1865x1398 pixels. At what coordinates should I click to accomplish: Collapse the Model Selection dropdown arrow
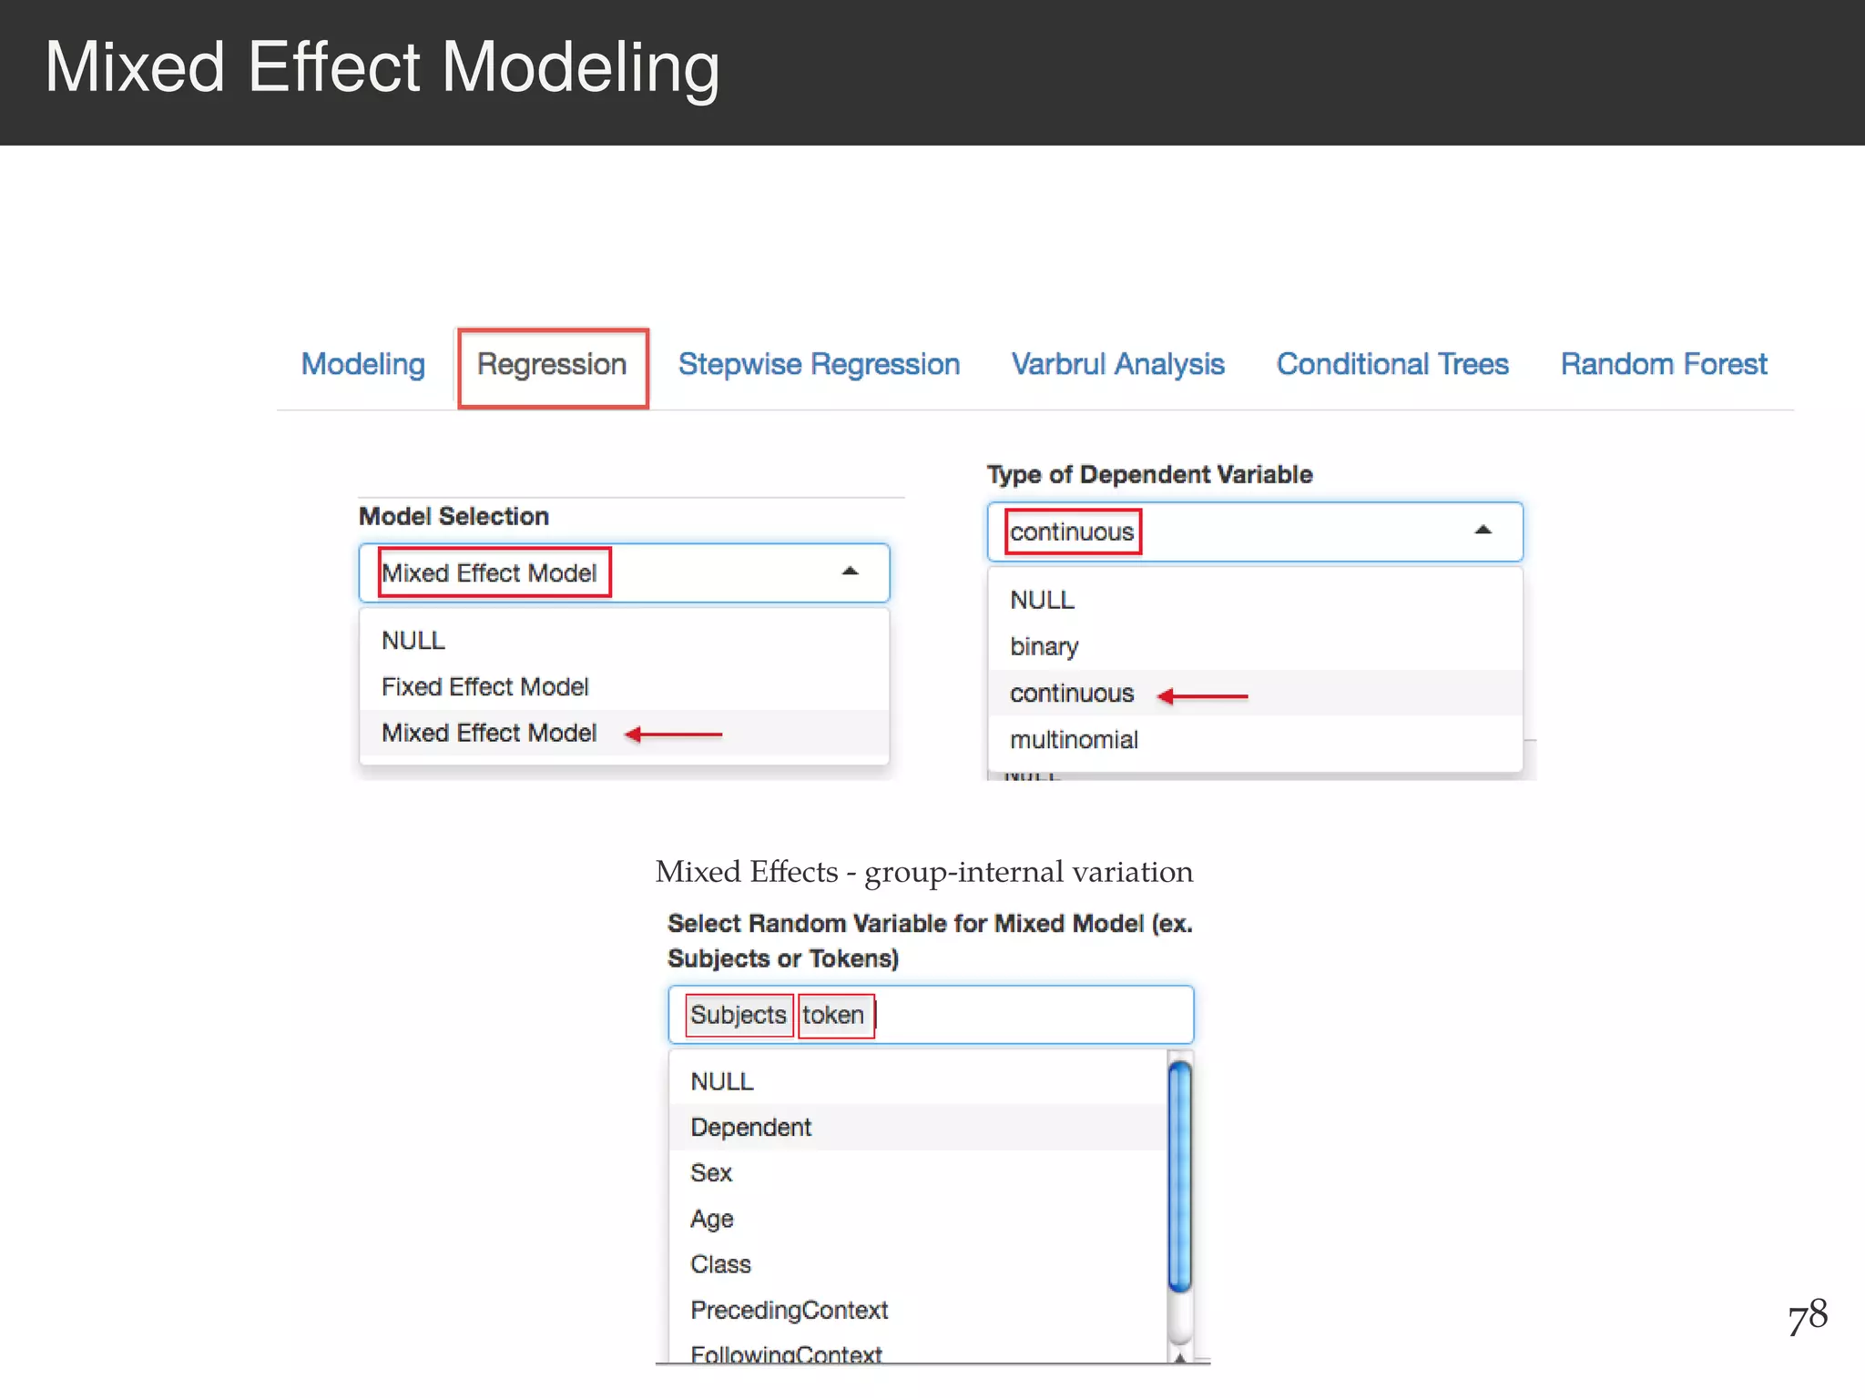point(850,572)
